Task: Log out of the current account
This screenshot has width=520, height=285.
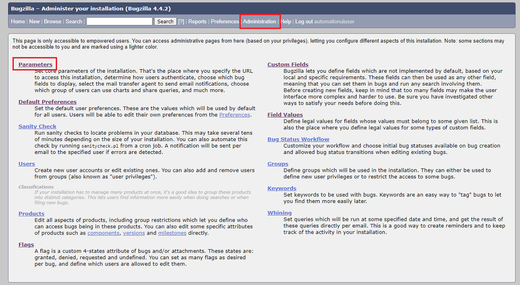Action: point(304,21)
